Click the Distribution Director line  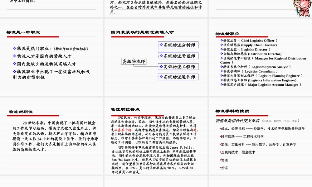coord(251,54)
